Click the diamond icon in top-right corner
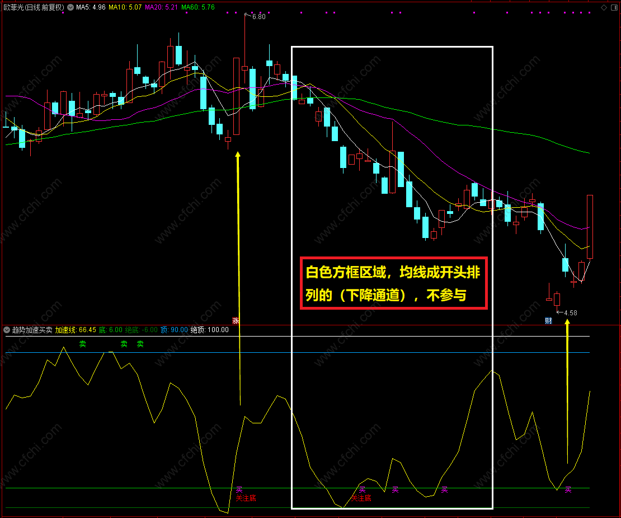This screenshot has width=621, height=518. (x=604, y=7)
